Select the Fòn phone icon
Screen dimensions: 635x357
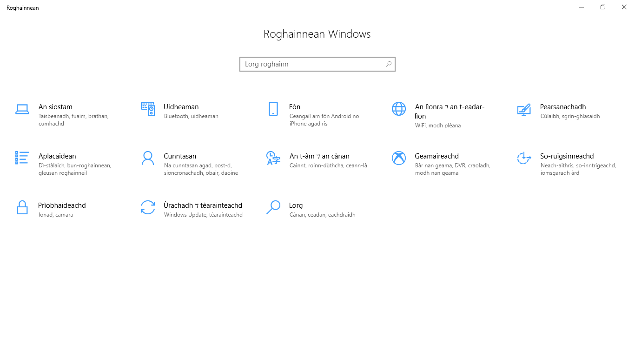pyautogui.click(x=273, y=109)
